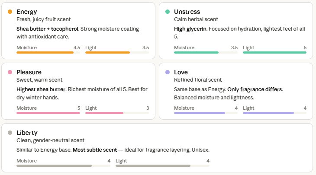The image size is (316, 175).
Task: Click Liberty's gray Light bar
Action: coord(153,165)
